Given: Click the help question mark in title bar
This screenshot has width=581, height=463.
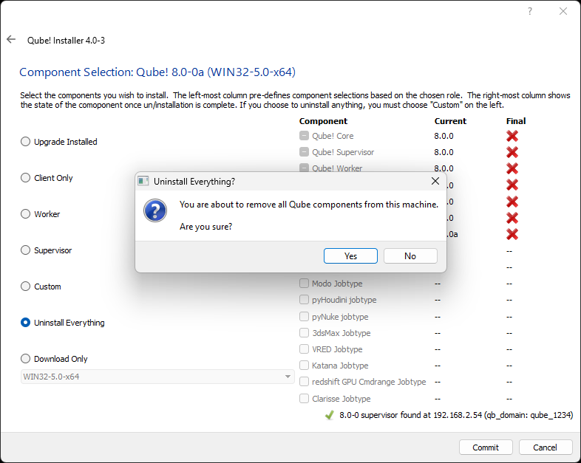Looking at the screenshot, I should (529, 11).
